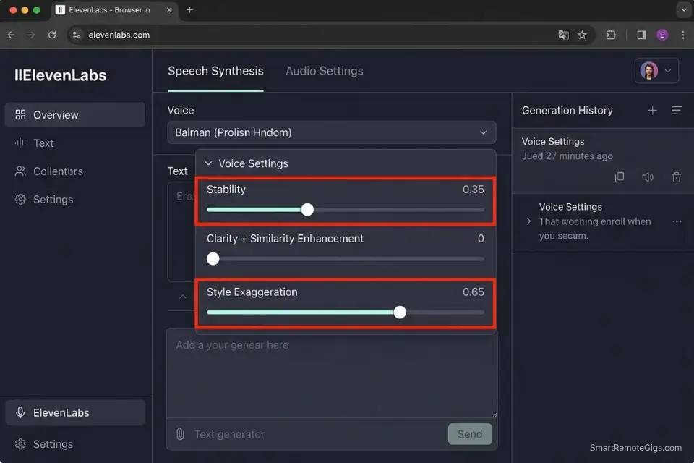
Task: Switch to the Speech Synthesis tab
Action: (x=215, y=71)
